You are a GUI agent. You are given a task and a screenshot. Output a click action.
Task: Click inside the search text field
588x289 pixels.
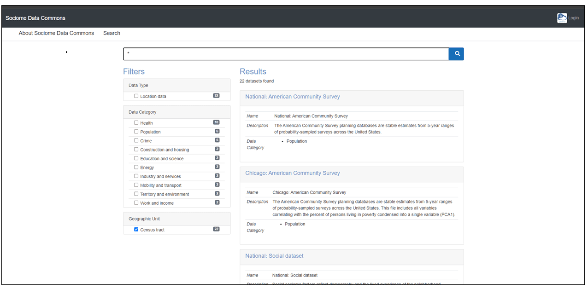pos(286,54)
